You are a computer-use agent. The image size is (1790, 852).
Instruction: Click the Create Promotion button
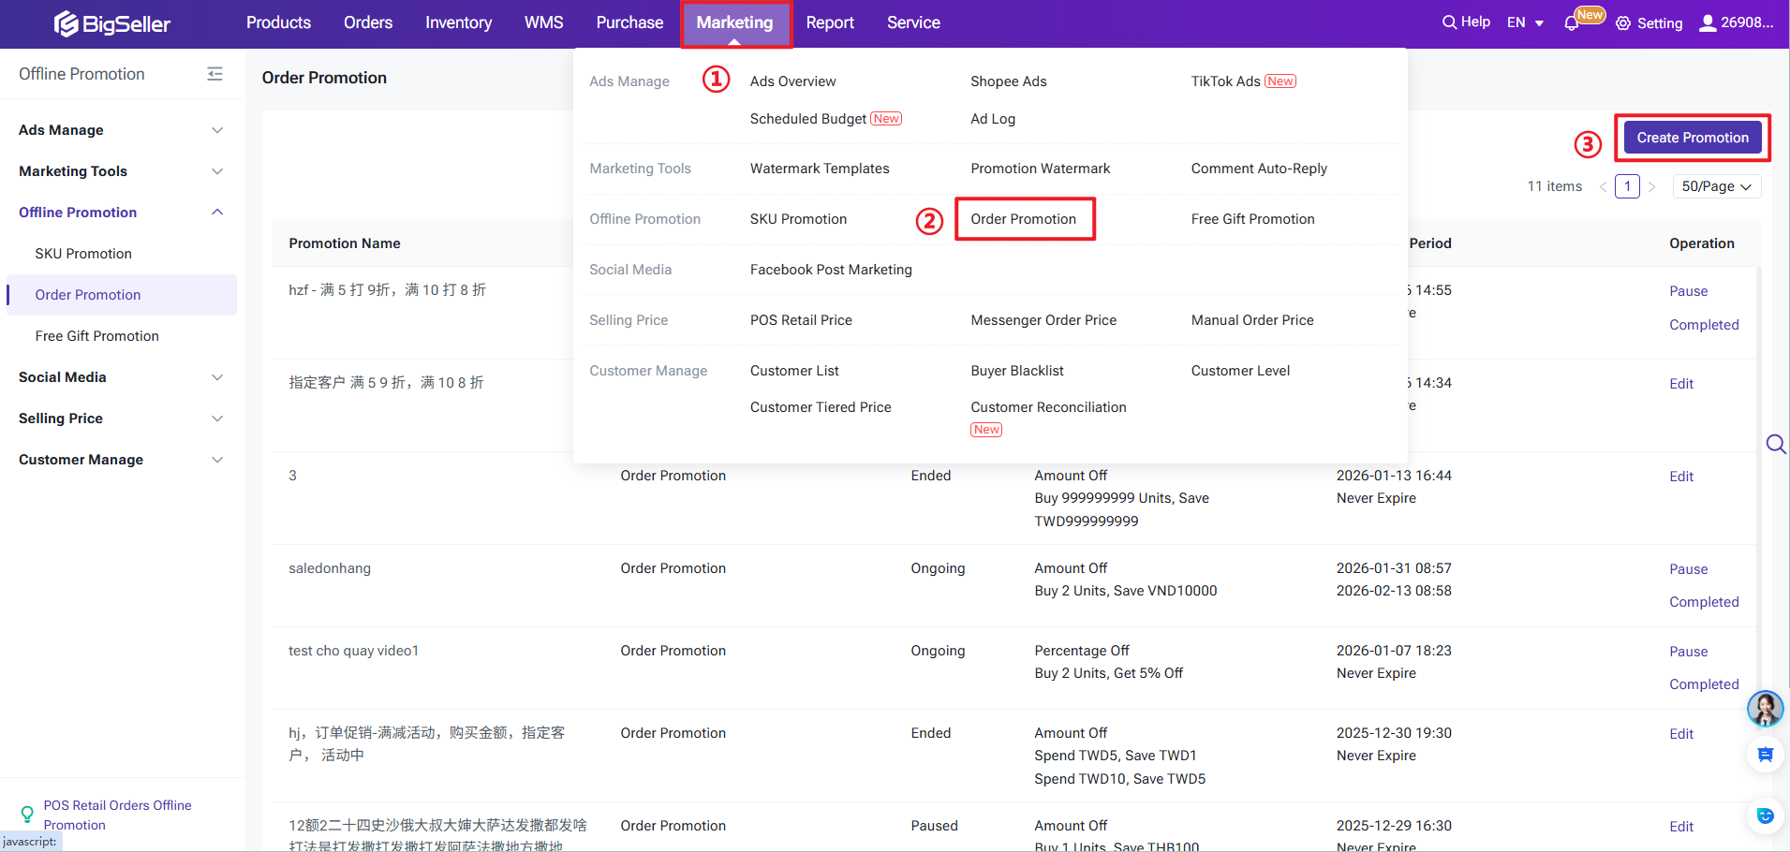coord(1692,138)
